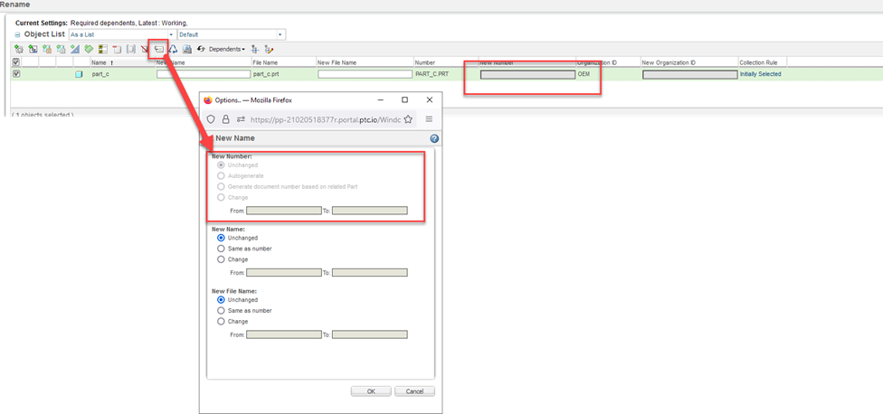Image resolution: width=883 pixels, height=414 pixels.
Task: Click the gear with green plus toolbar icon
Action: 19,49
